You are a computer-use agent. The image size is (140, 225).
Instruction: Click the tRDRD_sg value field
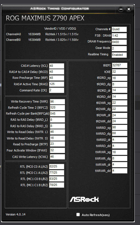[120, 78]
